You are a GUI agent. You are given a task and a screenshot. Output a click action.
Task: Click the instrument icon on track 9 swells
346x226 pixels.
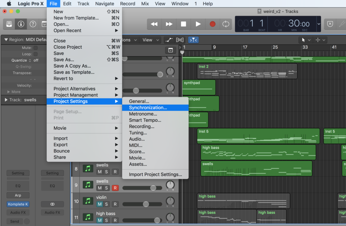[88, 185]
